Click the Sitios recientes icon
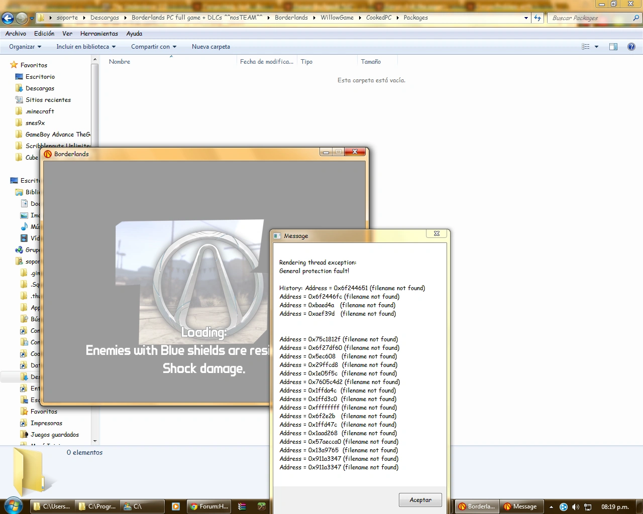 (x=19, y=100)
